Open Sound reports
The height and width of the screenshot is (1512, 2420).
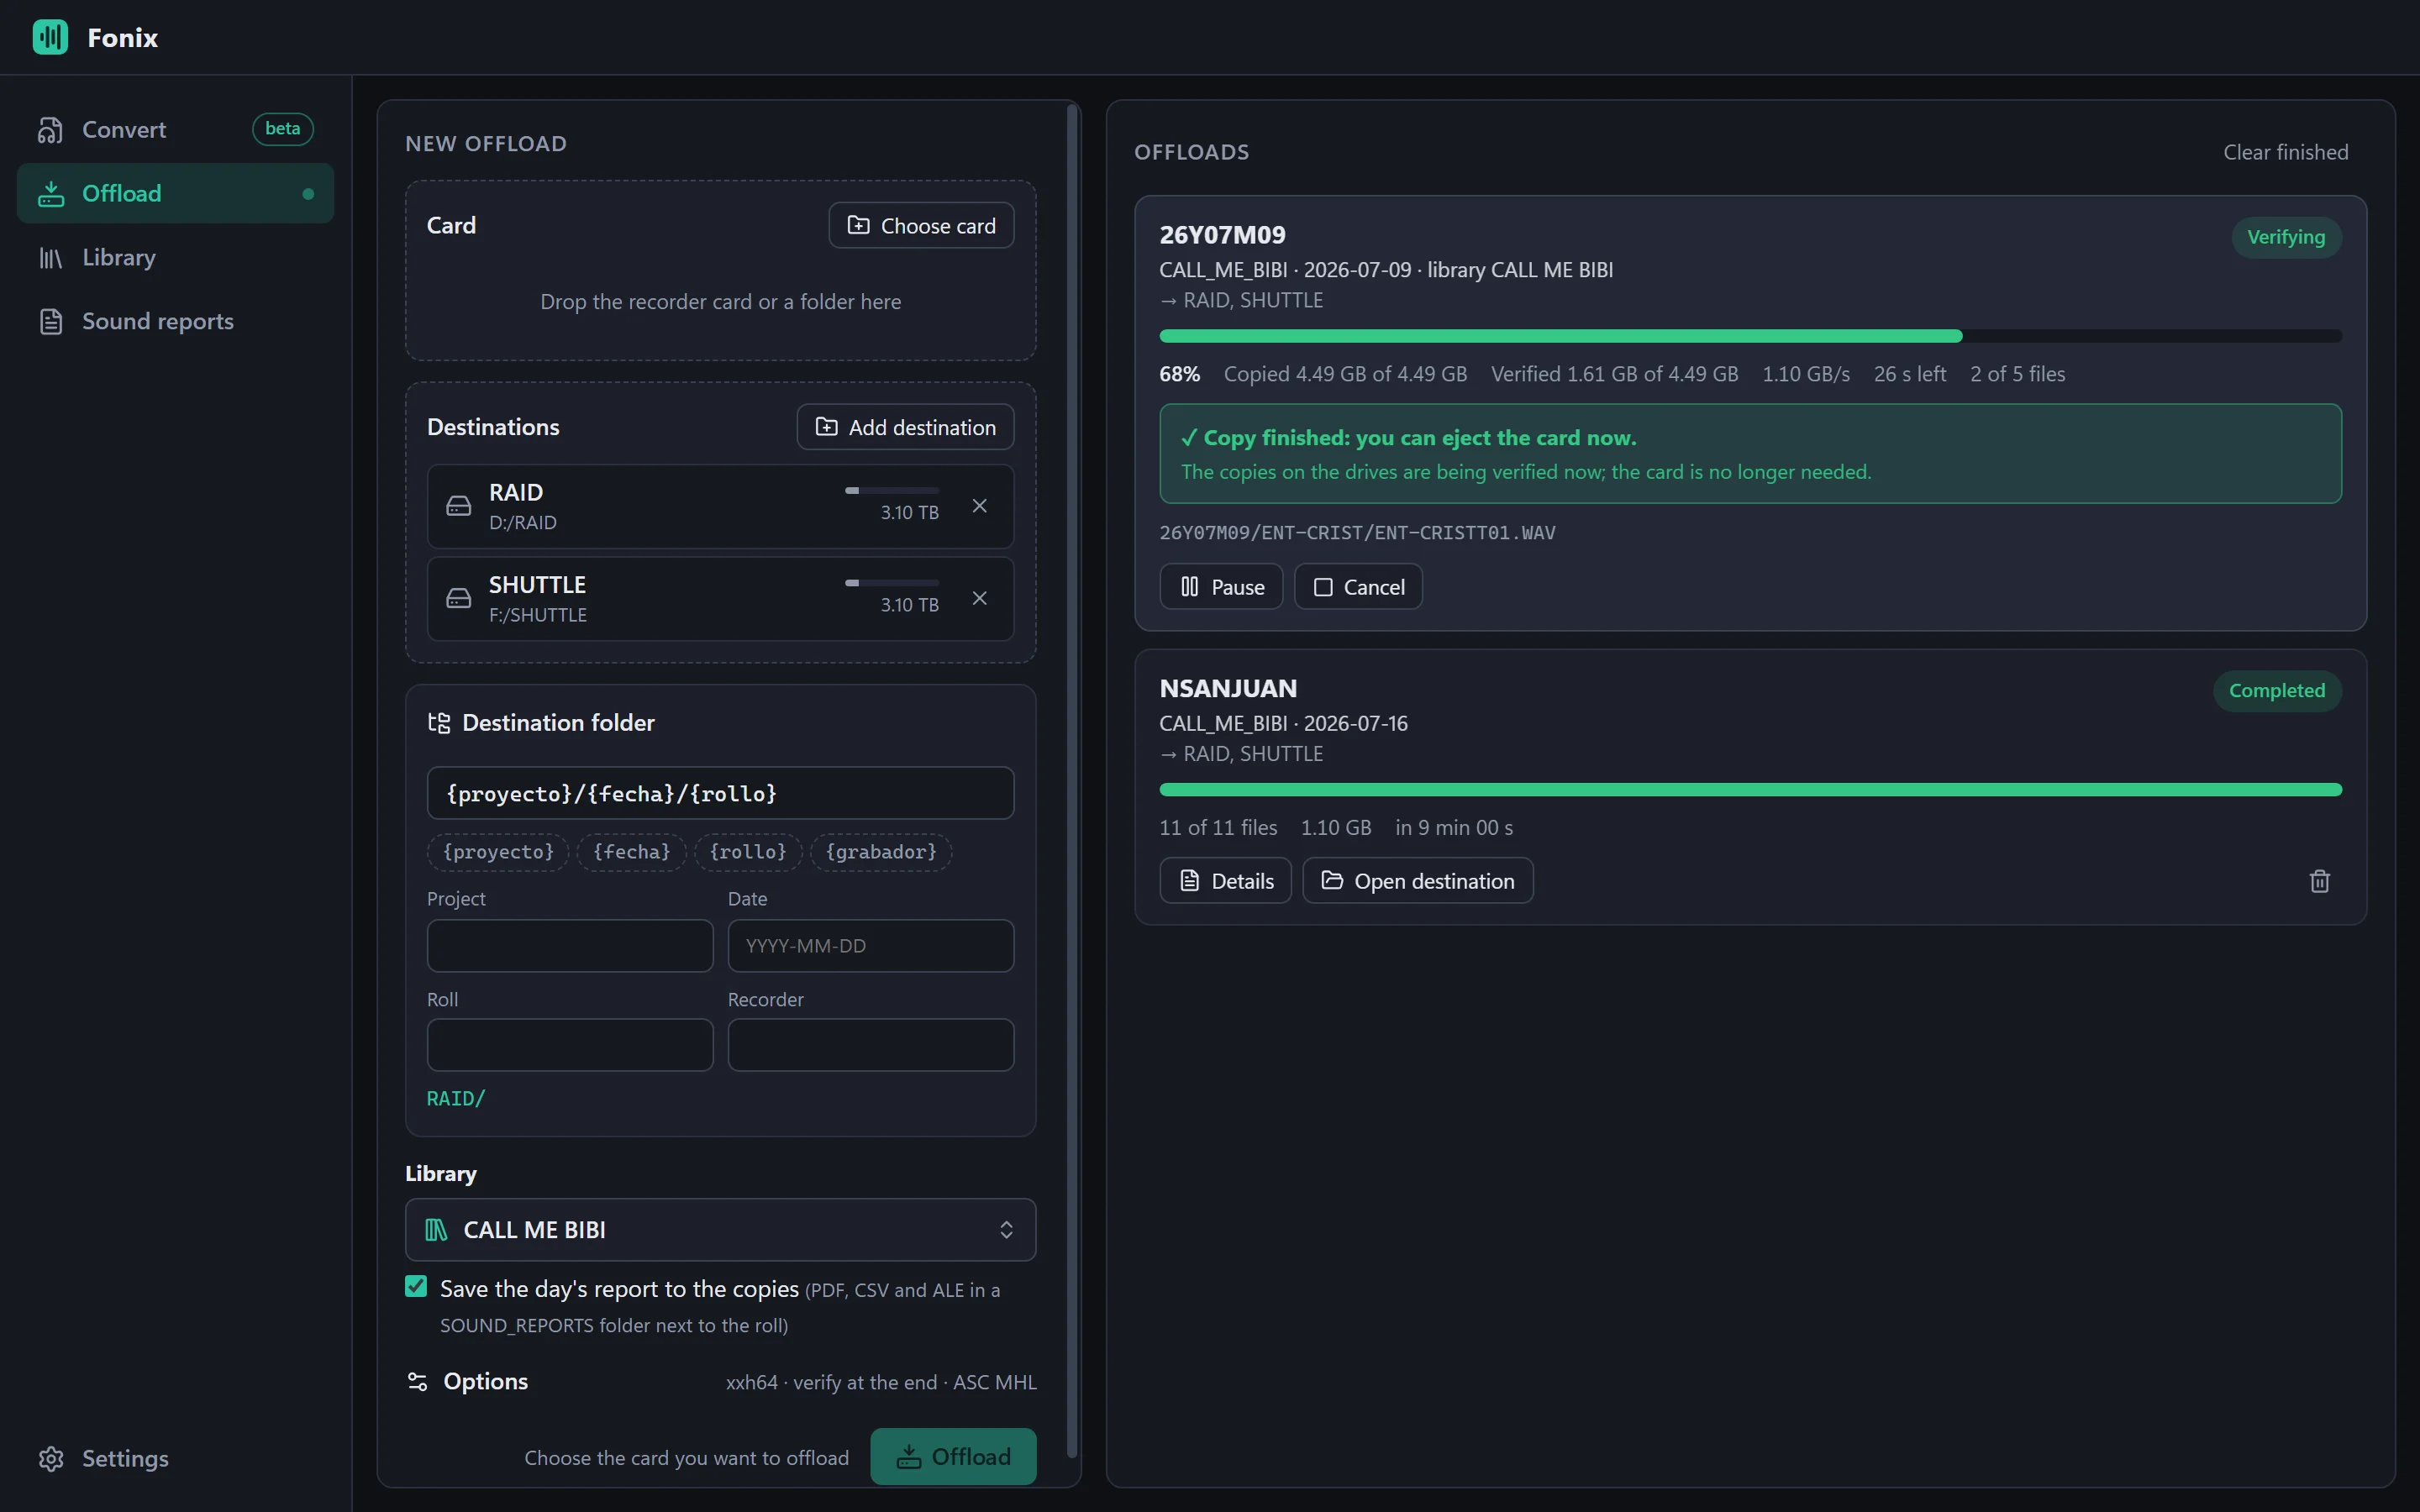[x=175, y=321]
